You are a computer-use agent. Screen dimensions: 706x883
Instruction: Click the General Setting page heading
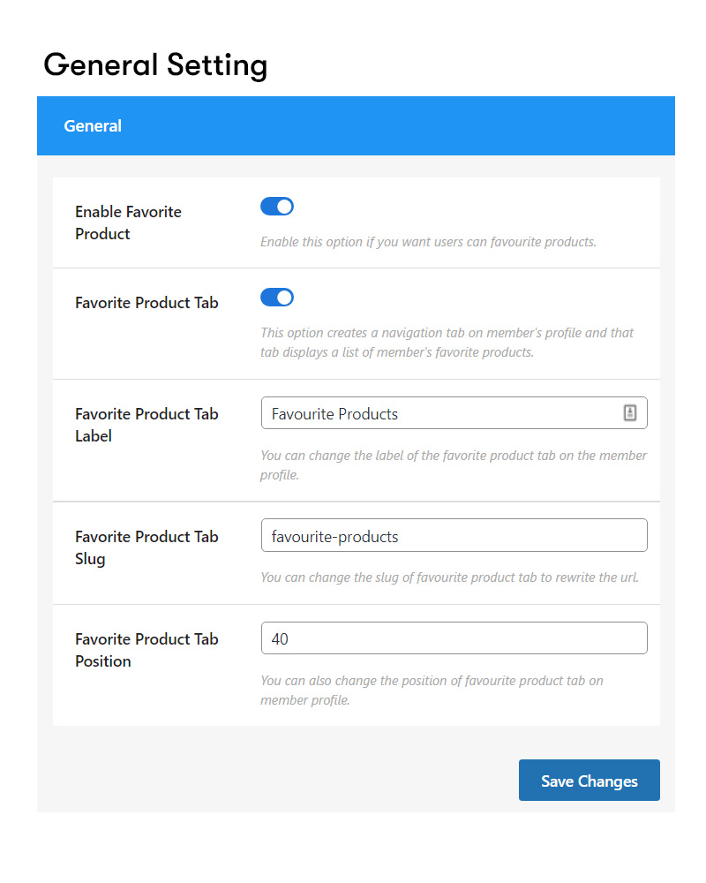[x=155, y=65]
